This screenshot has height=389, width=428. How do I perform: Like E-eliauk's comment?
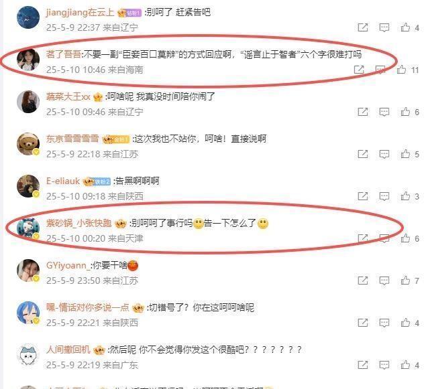[x=405, y=196]
